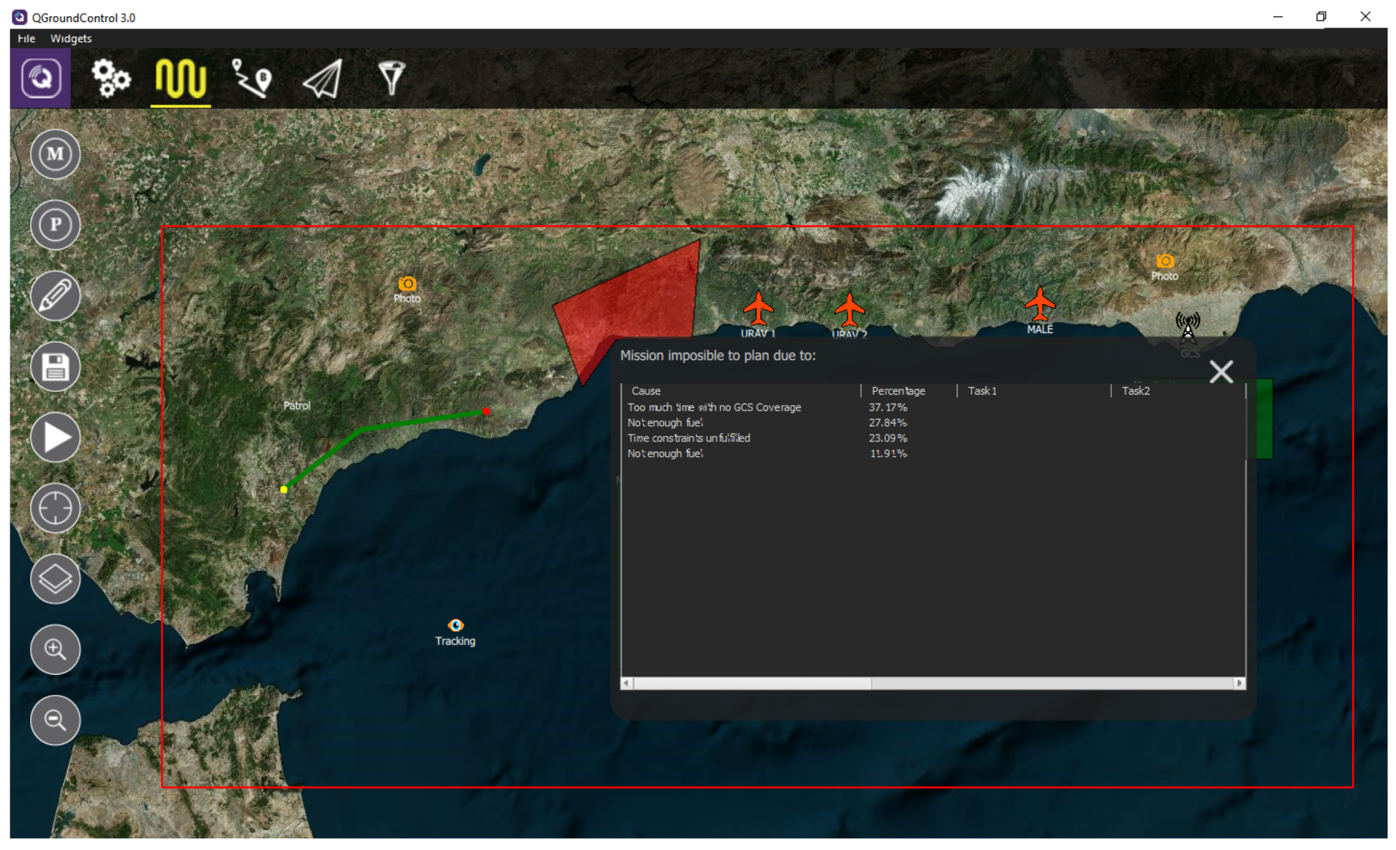Zoom out with magnifier minus button
The image size is (1396, 850).
pyautogui.click(x=55, y=720)
